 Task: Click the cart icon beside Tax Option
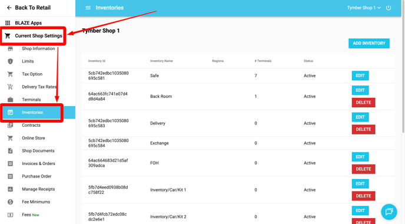(11, 74)
